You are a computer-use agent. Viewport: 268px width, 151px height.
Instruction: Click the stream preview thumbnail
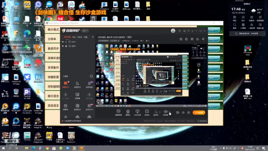151,75
